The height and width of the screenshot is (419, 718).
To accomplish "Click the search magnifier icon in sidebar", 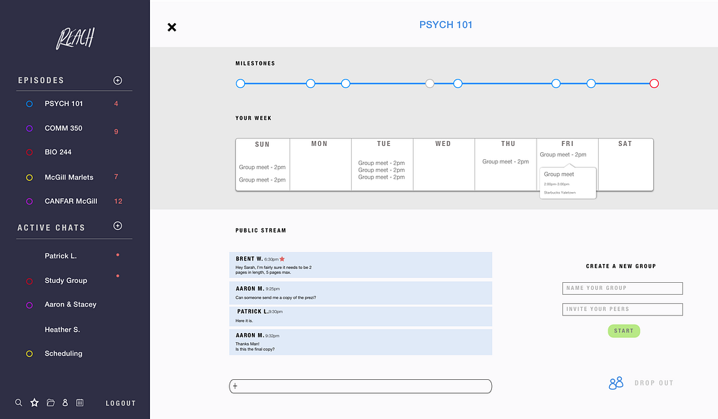I will pos(19,403).
